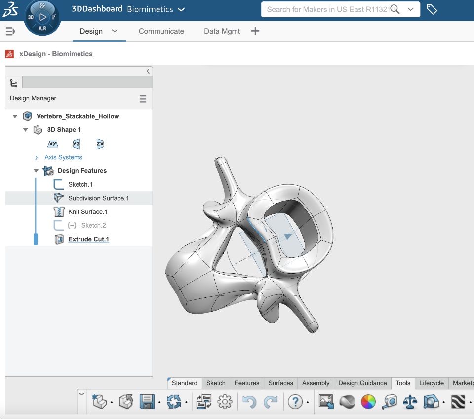This screenshot has width=474, height=419.
Task: Collapse the Design Features node
Action: pyautogui.click(x=36, y=171)
